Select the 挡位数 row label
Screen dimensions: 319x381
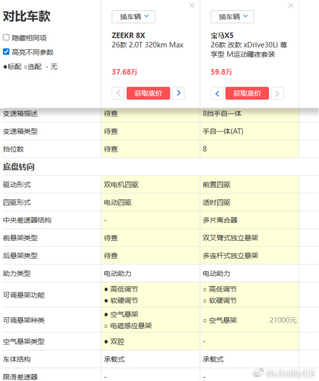tap(13, 149)
